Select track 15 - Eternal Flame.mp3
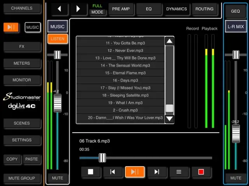 coord(120,73)
